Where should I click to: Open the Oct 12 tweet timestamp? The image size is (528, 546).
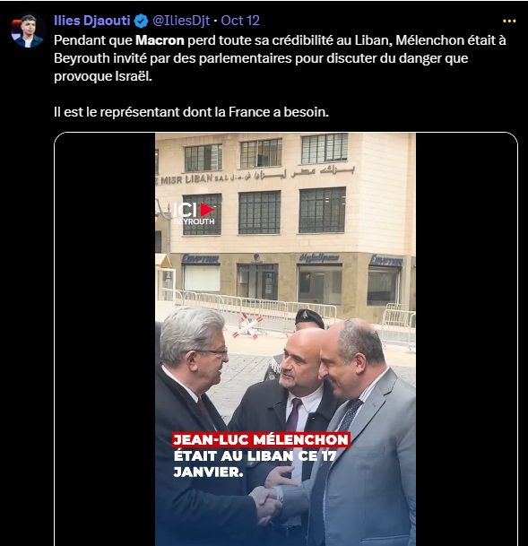(240, 21)
